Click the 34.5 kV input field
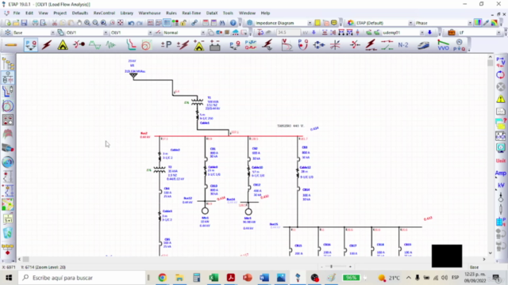508x285 pixels. point(288,32)
